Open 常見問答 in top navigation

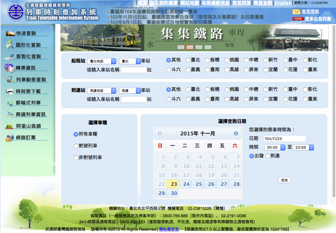242,3
